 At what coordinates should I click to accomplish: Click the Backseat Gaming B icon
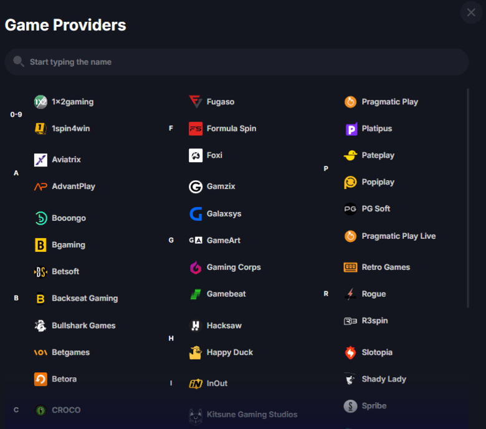point(40,299)
